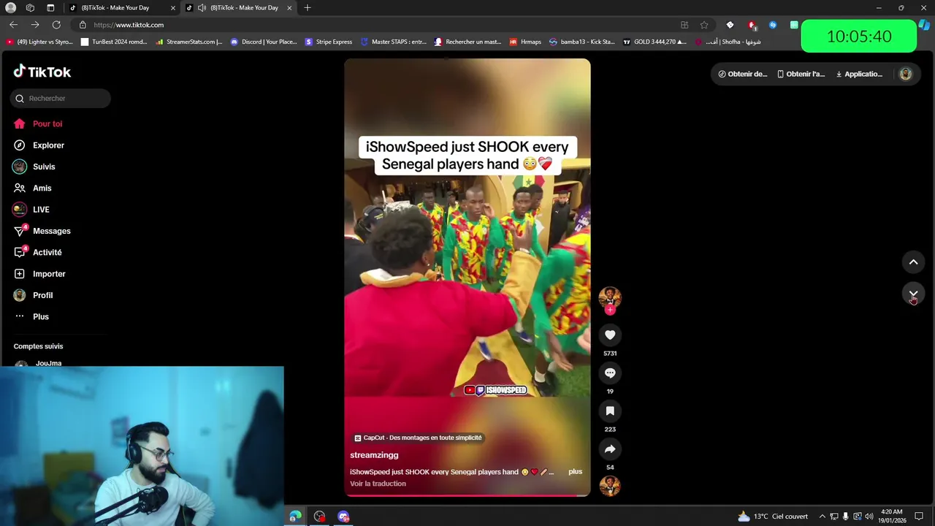Image resolution: width=935 pixels, height=526 pixels.
Task: Open weather widget 13°C Ciel couvert
Action: [773, 517]
